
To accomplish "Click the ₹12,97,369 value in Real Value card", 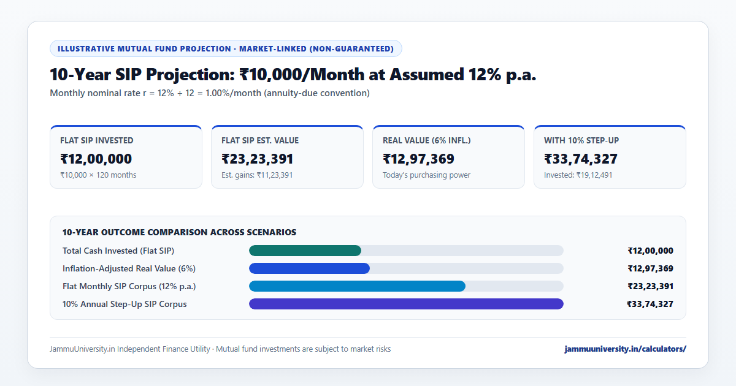I will (418, 159).
